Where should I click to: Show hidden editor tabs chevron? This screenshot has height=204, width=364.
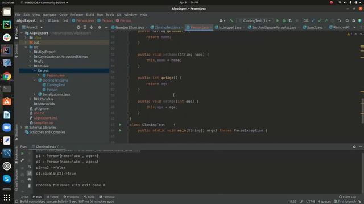(x=354, y=27)
